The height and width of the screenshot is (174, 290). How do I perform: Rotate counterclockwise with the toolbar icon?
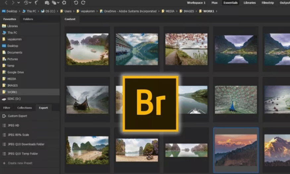[x=76, y=3]
